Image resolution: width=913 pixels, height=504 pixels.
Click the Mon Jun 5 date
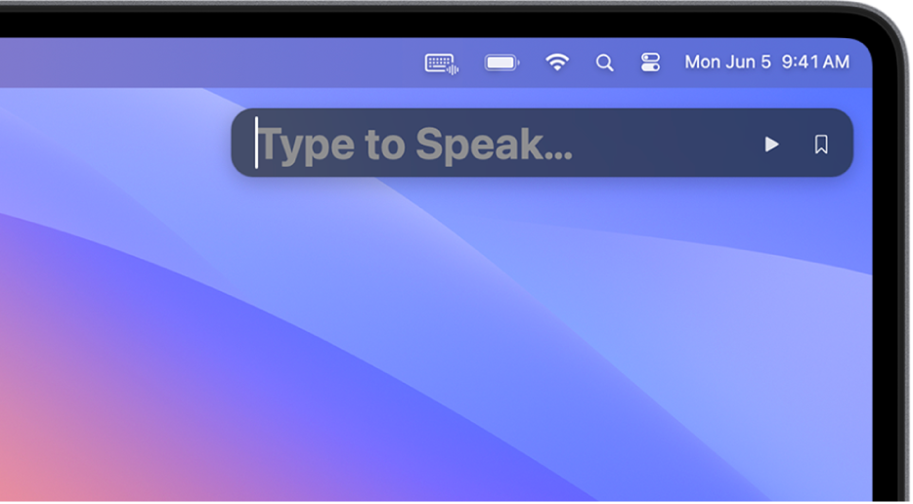pyautogui.click(x=727, y=63)
